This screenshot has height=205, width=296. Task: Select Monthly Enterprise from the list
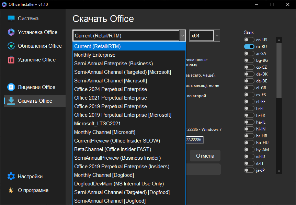pyautogui.click(x=95, y=55)
